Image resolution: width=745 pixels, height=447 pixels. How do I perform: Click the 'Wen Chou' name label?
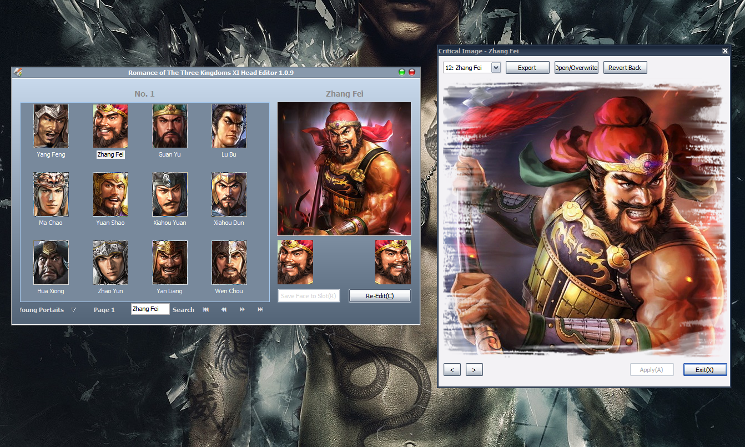[x=229, y=291]
